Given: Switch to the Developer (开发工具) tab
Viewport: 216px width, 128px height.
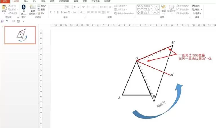Looking at the screenshot, I should tap(95, 1).
